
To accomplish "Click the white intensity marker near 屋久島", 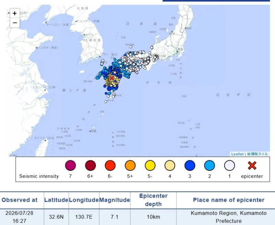I will pos(106,101).
